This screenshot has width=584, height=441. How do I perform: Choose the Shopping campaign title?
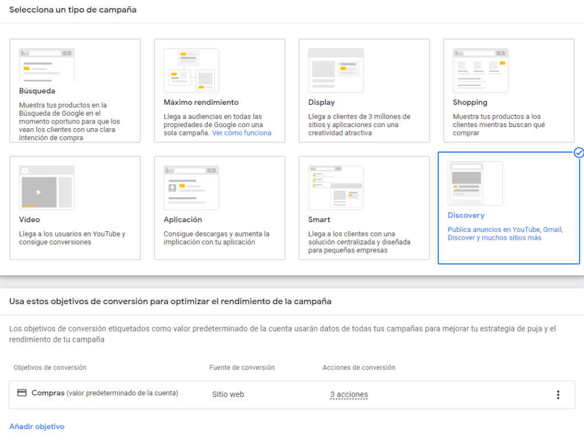[470, 103]
